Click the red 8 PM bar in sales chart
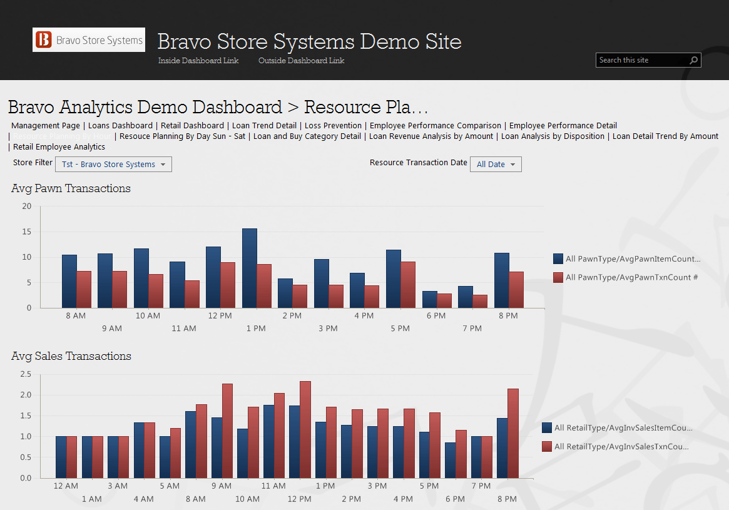 [513, 433]
